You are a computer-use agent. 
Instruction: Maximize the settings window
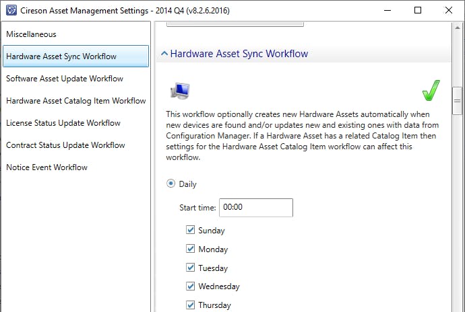point(418,10)
